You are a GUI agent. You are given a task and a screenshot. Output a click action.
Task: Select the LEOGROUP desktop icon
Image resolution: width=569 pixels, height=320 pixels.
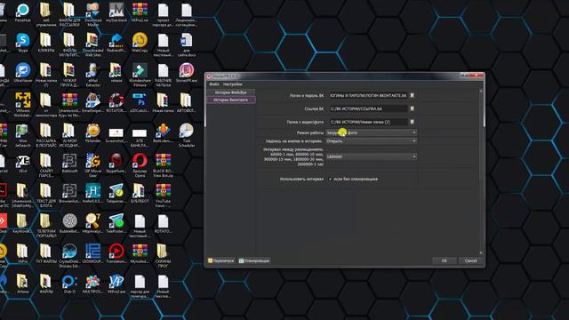92,253
